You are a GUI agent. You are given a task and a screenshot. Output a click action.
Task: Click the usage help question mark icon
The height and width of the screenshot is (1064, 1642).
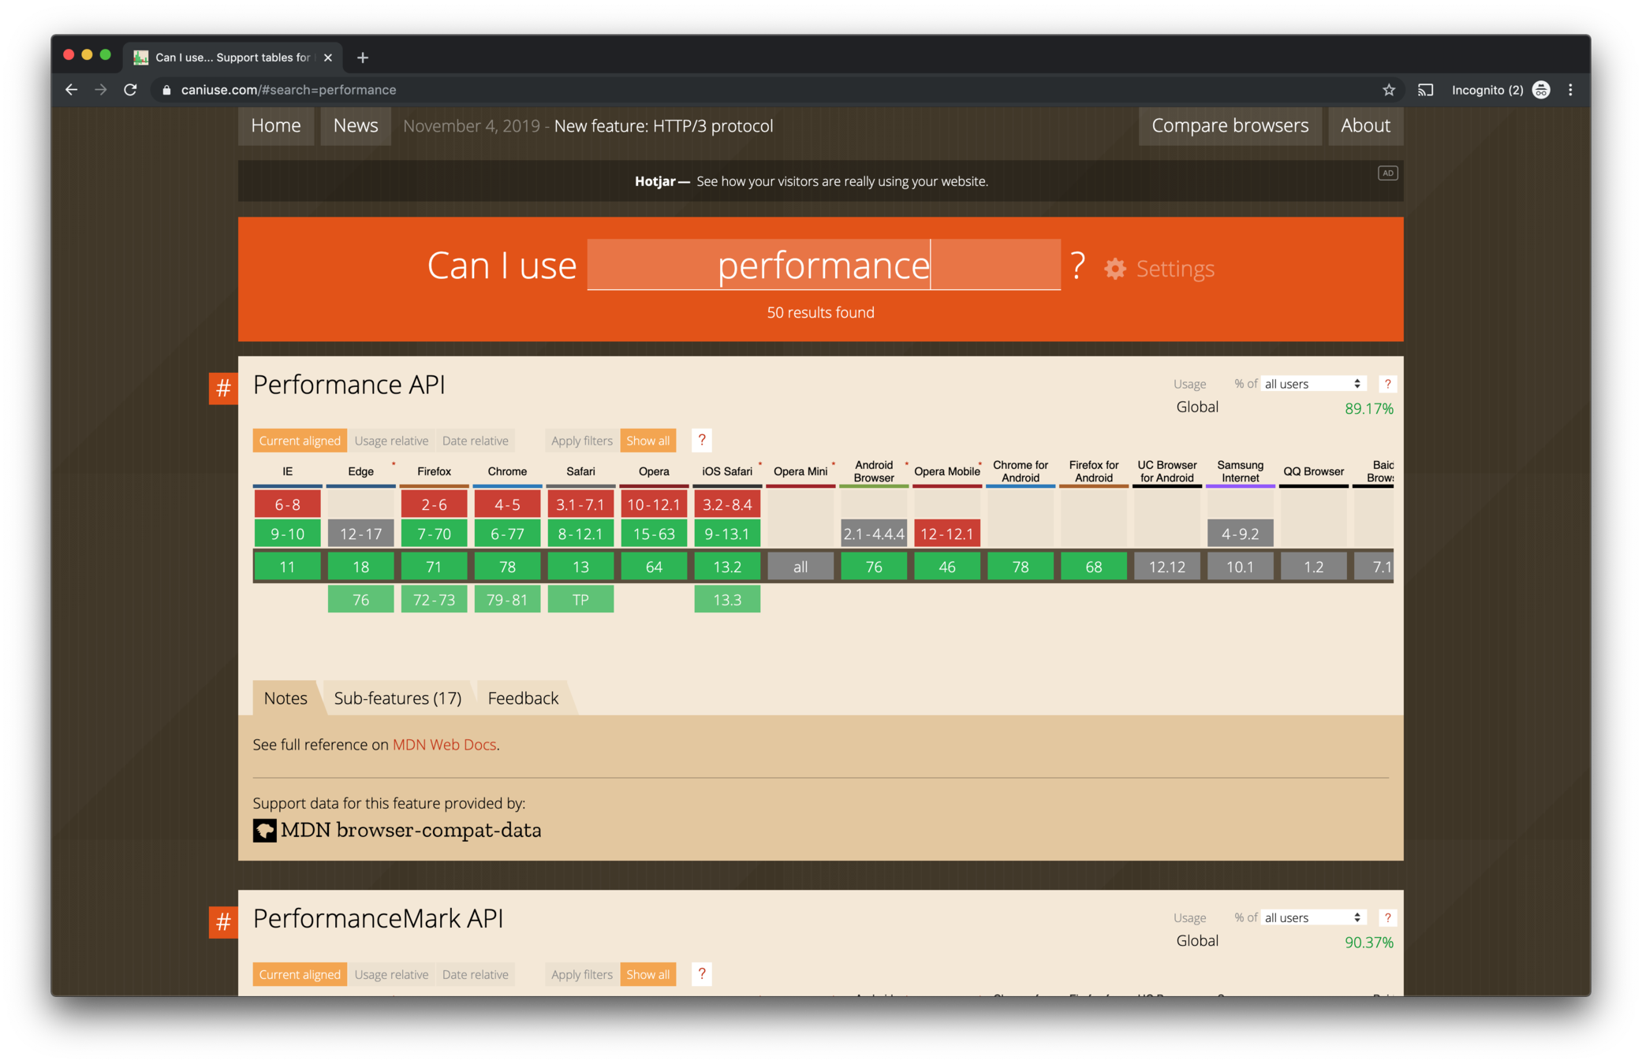(x=1387, y=384)
